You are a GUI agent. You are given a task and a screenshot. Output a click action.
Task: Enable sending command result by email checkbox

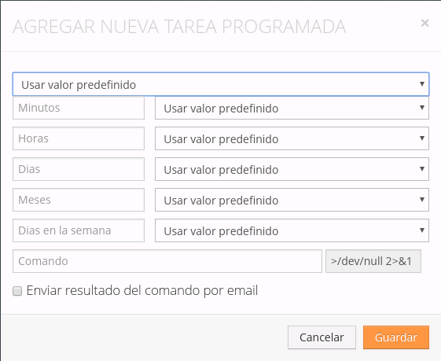17,291
